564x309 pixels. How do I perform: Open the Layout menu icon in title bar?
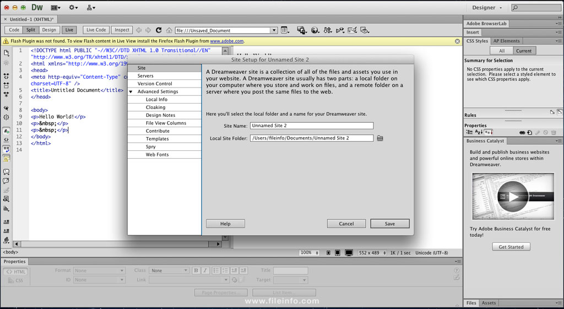pos(56,7)
